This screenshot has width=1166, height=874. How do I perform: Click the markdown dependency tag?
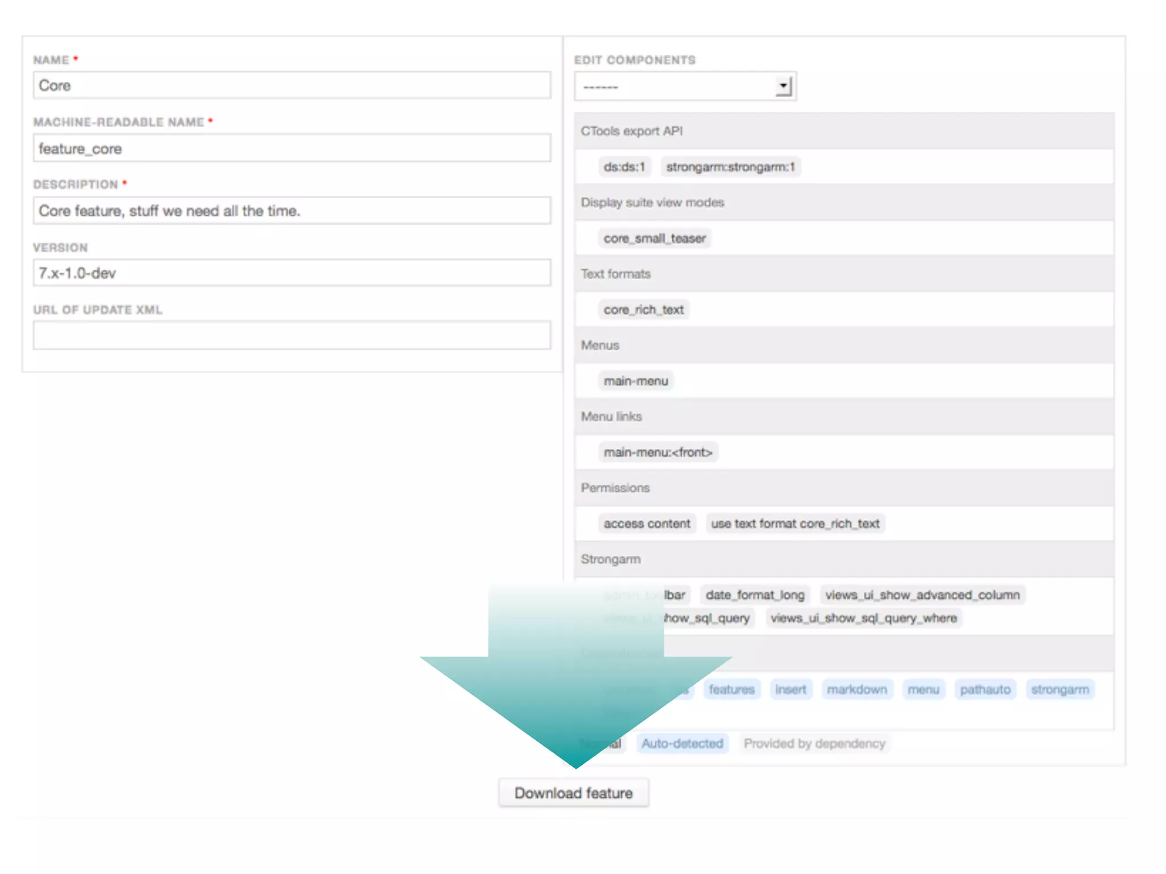point(857,690)
